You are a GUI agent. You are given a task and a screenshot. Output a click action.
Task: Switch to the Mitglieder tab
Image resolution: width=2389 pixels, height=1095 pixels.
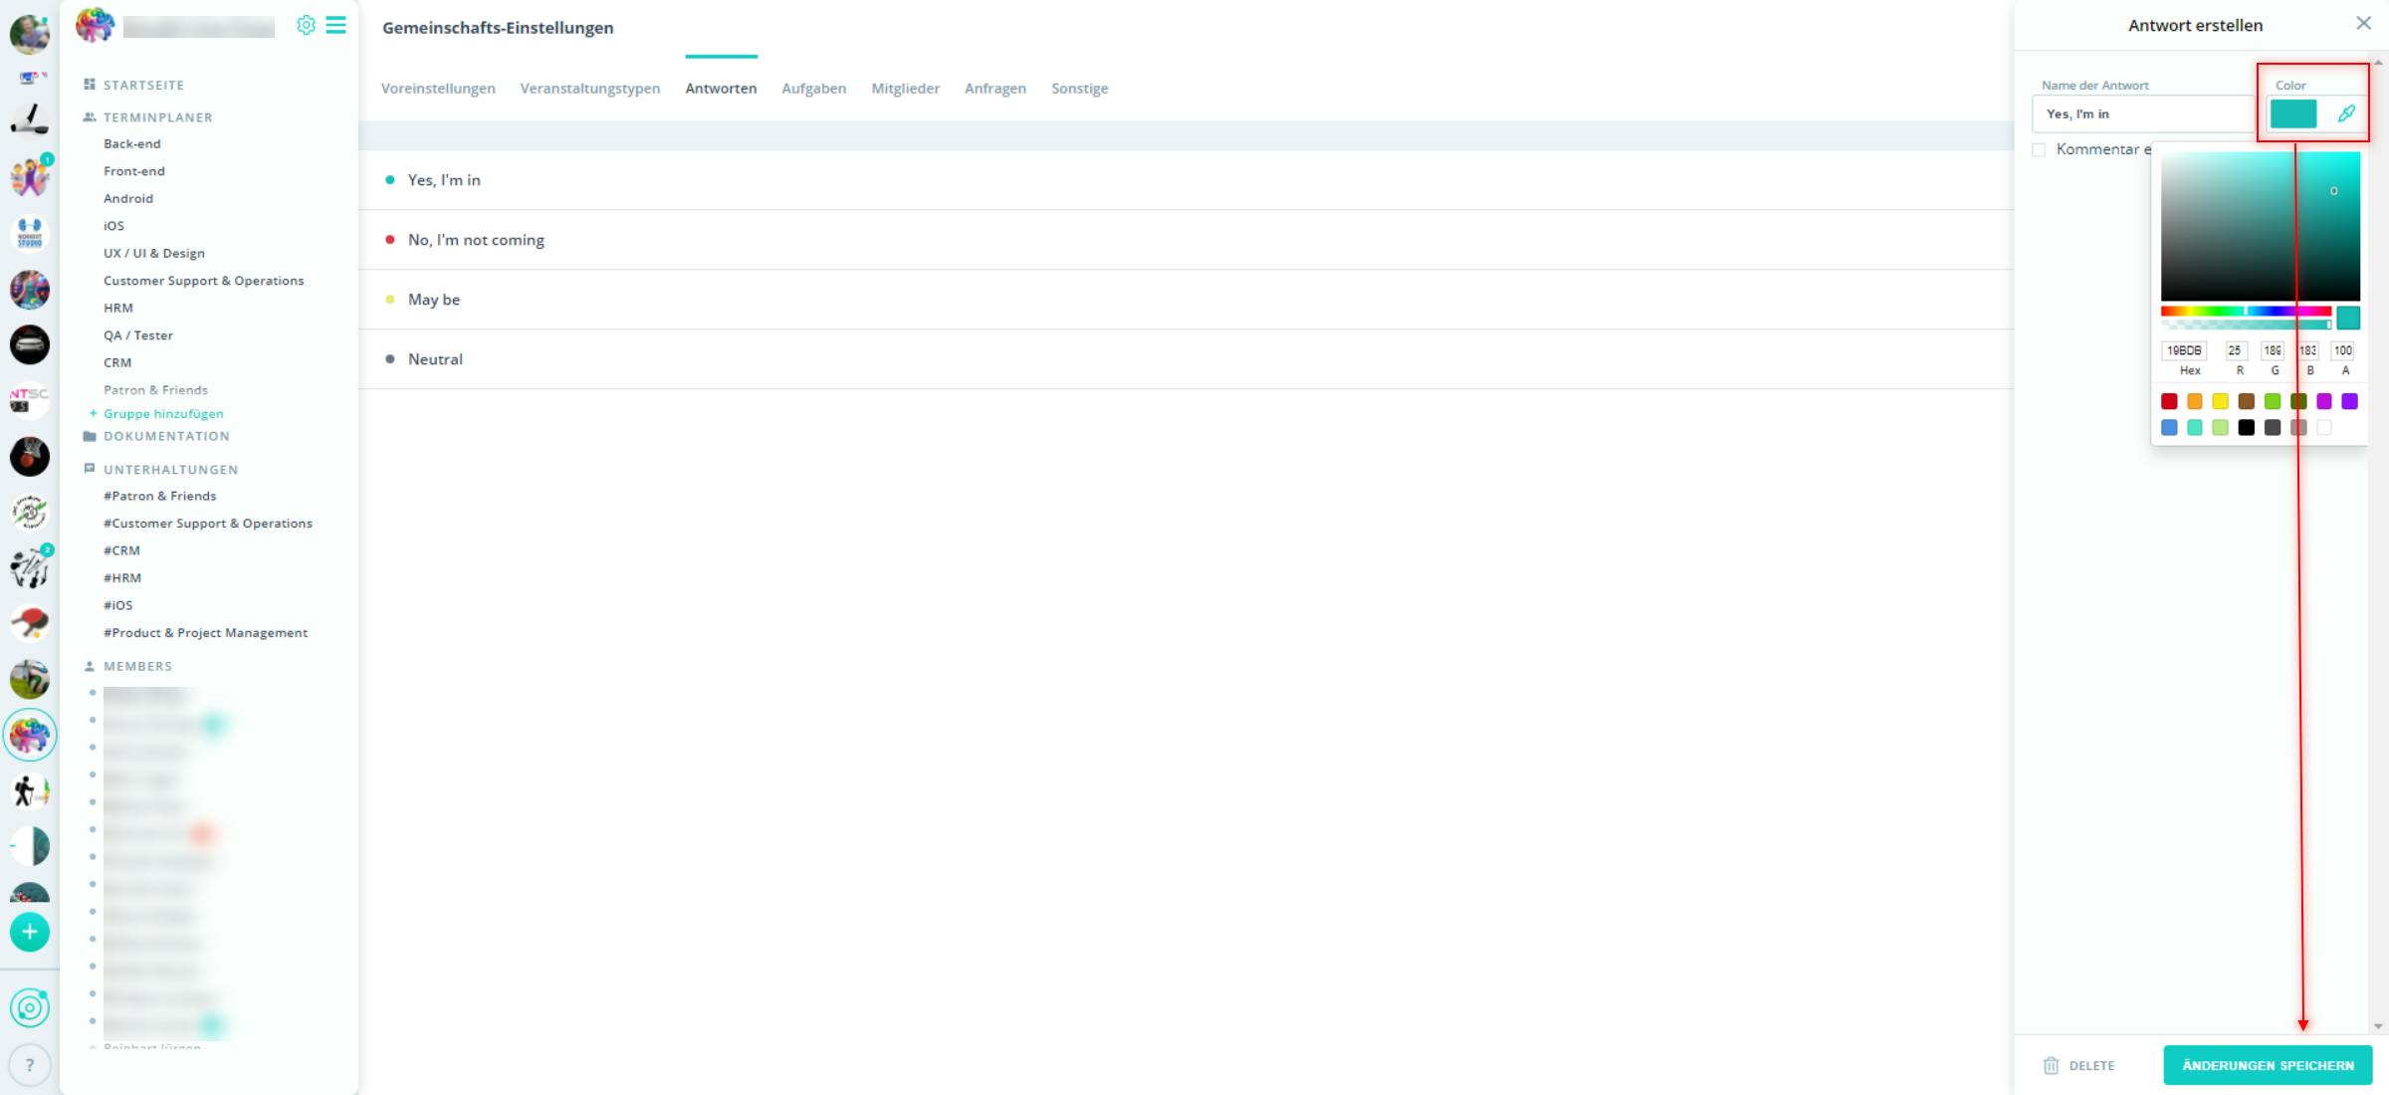pyautogui.click(x=905, y=89)
